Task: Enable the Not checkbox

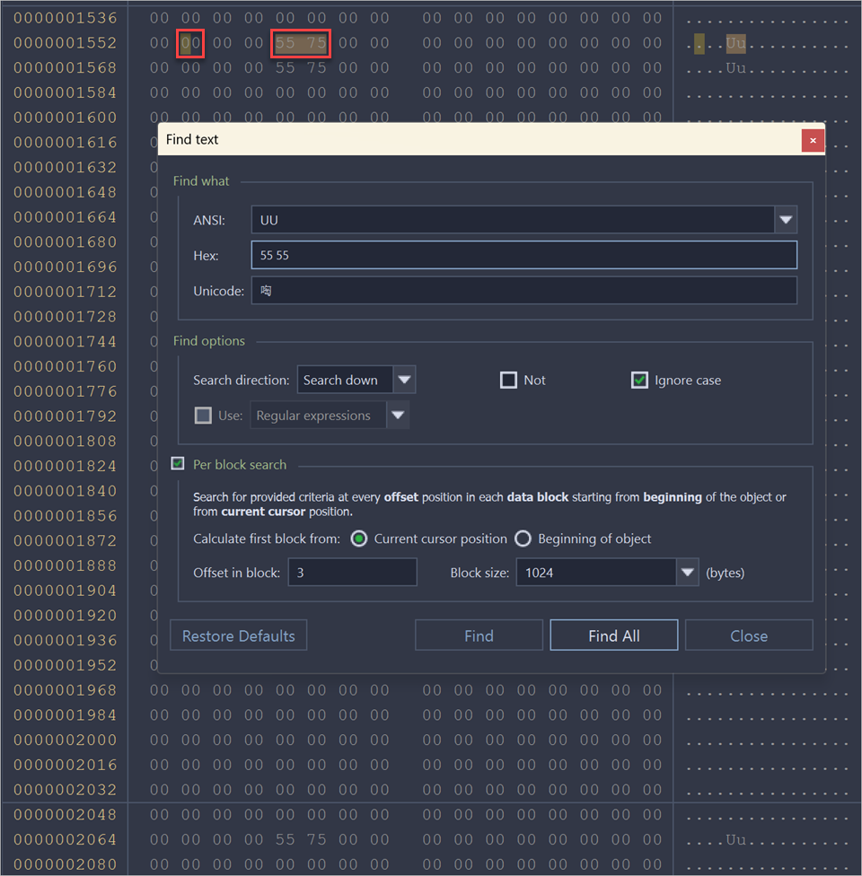Action: coord(509,381)
